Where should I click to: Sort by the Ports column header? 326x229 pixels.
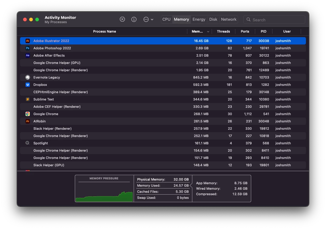click(x=245, y=31)
